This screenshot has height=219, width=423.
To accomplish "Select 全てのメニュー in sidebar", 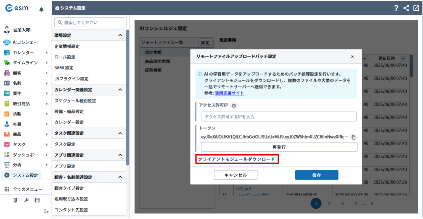I will tap(27, 189).
